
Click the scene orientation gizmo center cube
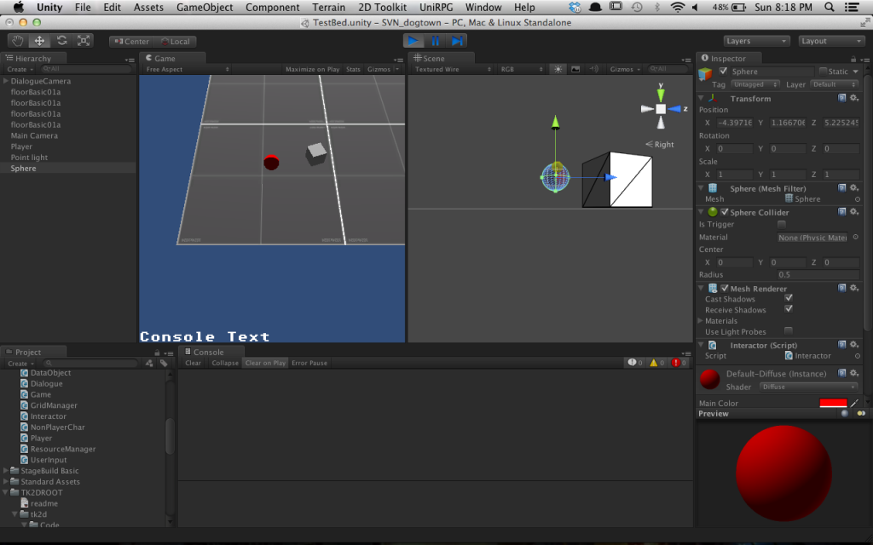661,109
